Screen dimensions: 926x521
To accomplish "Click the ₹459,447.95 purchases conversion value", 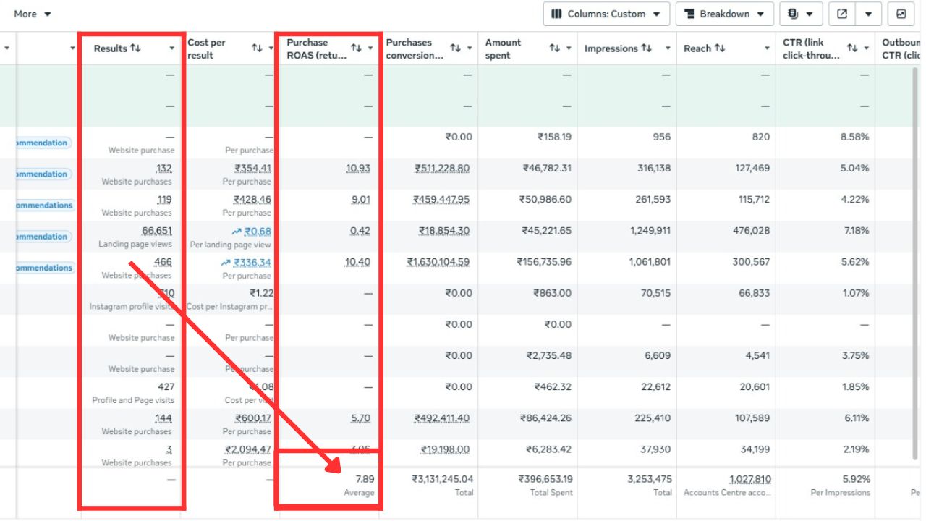I will tap(441, 200).
